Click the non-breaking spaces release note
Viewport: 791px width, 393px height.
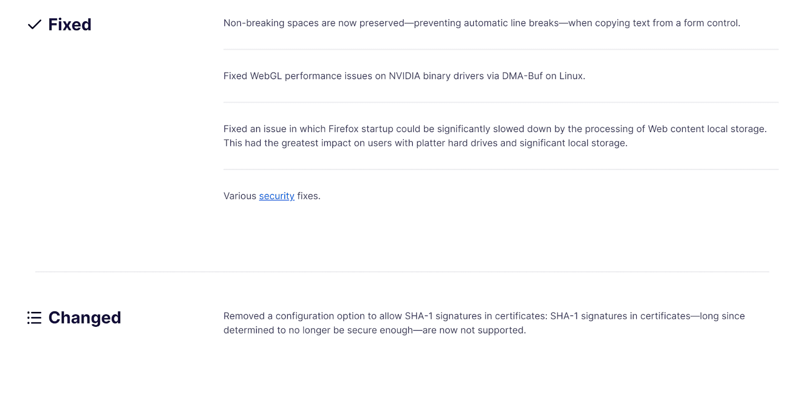pos(482,23)
